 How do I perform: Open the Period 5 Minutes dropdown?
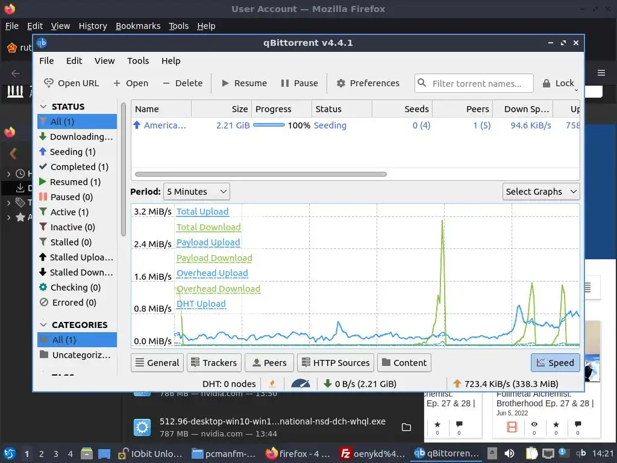pos(196,192)
